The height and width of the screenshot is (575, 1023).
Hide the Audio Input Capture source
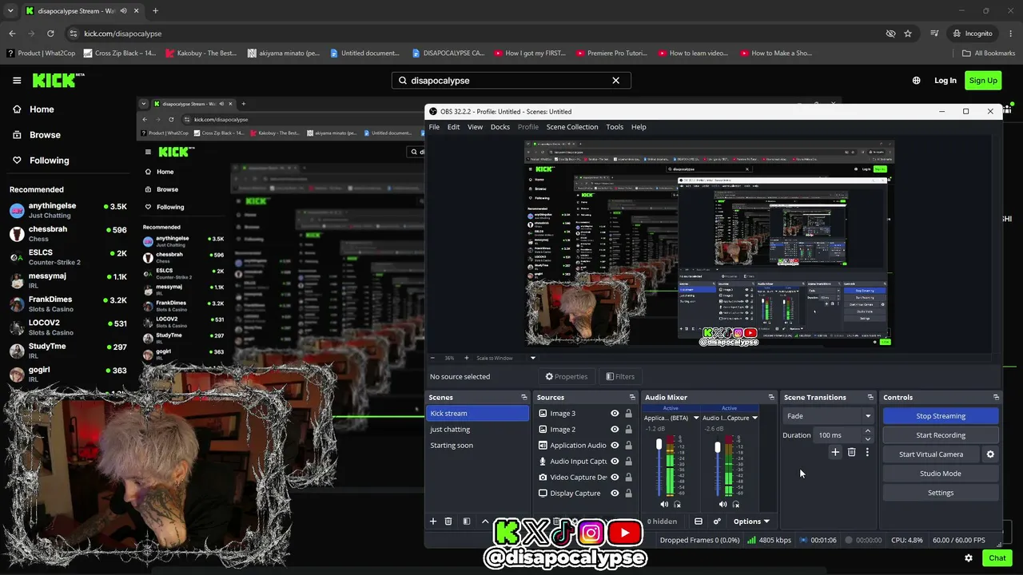615,462
